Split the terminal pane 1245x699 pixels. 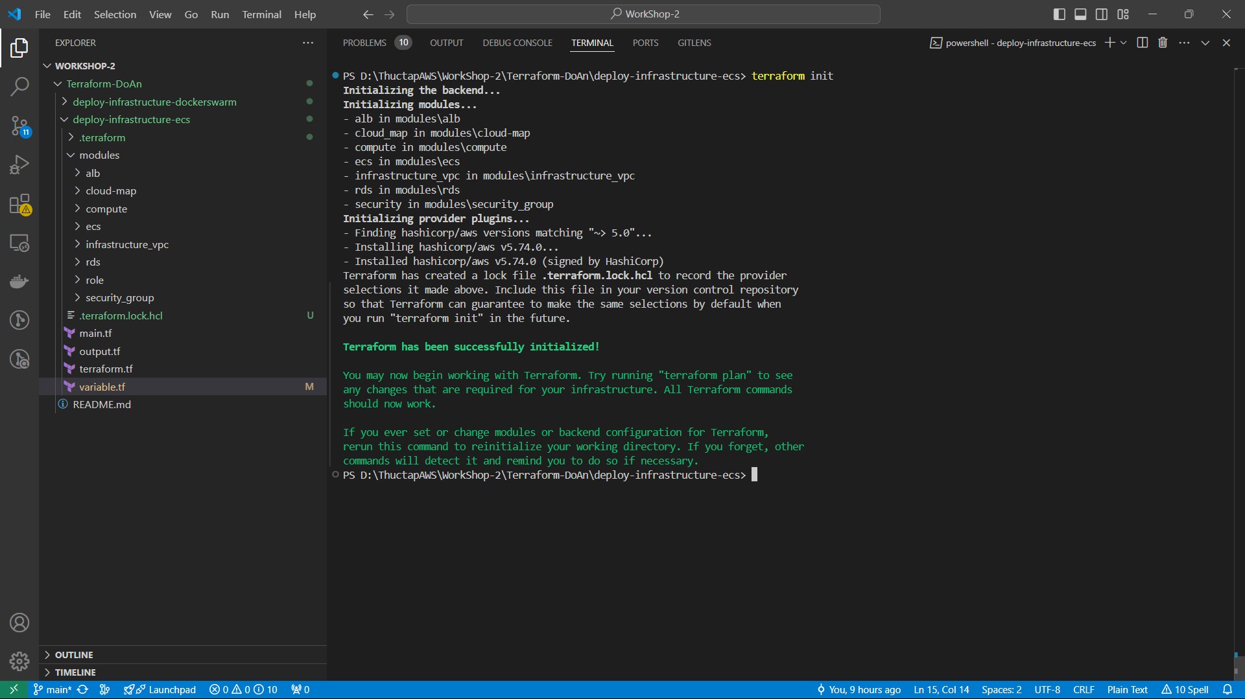click(x=1143, y=43)
